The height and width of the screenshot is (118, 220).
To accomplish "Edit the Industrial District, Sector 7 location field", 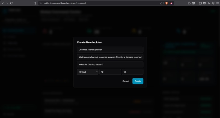I will click(110, 65).
